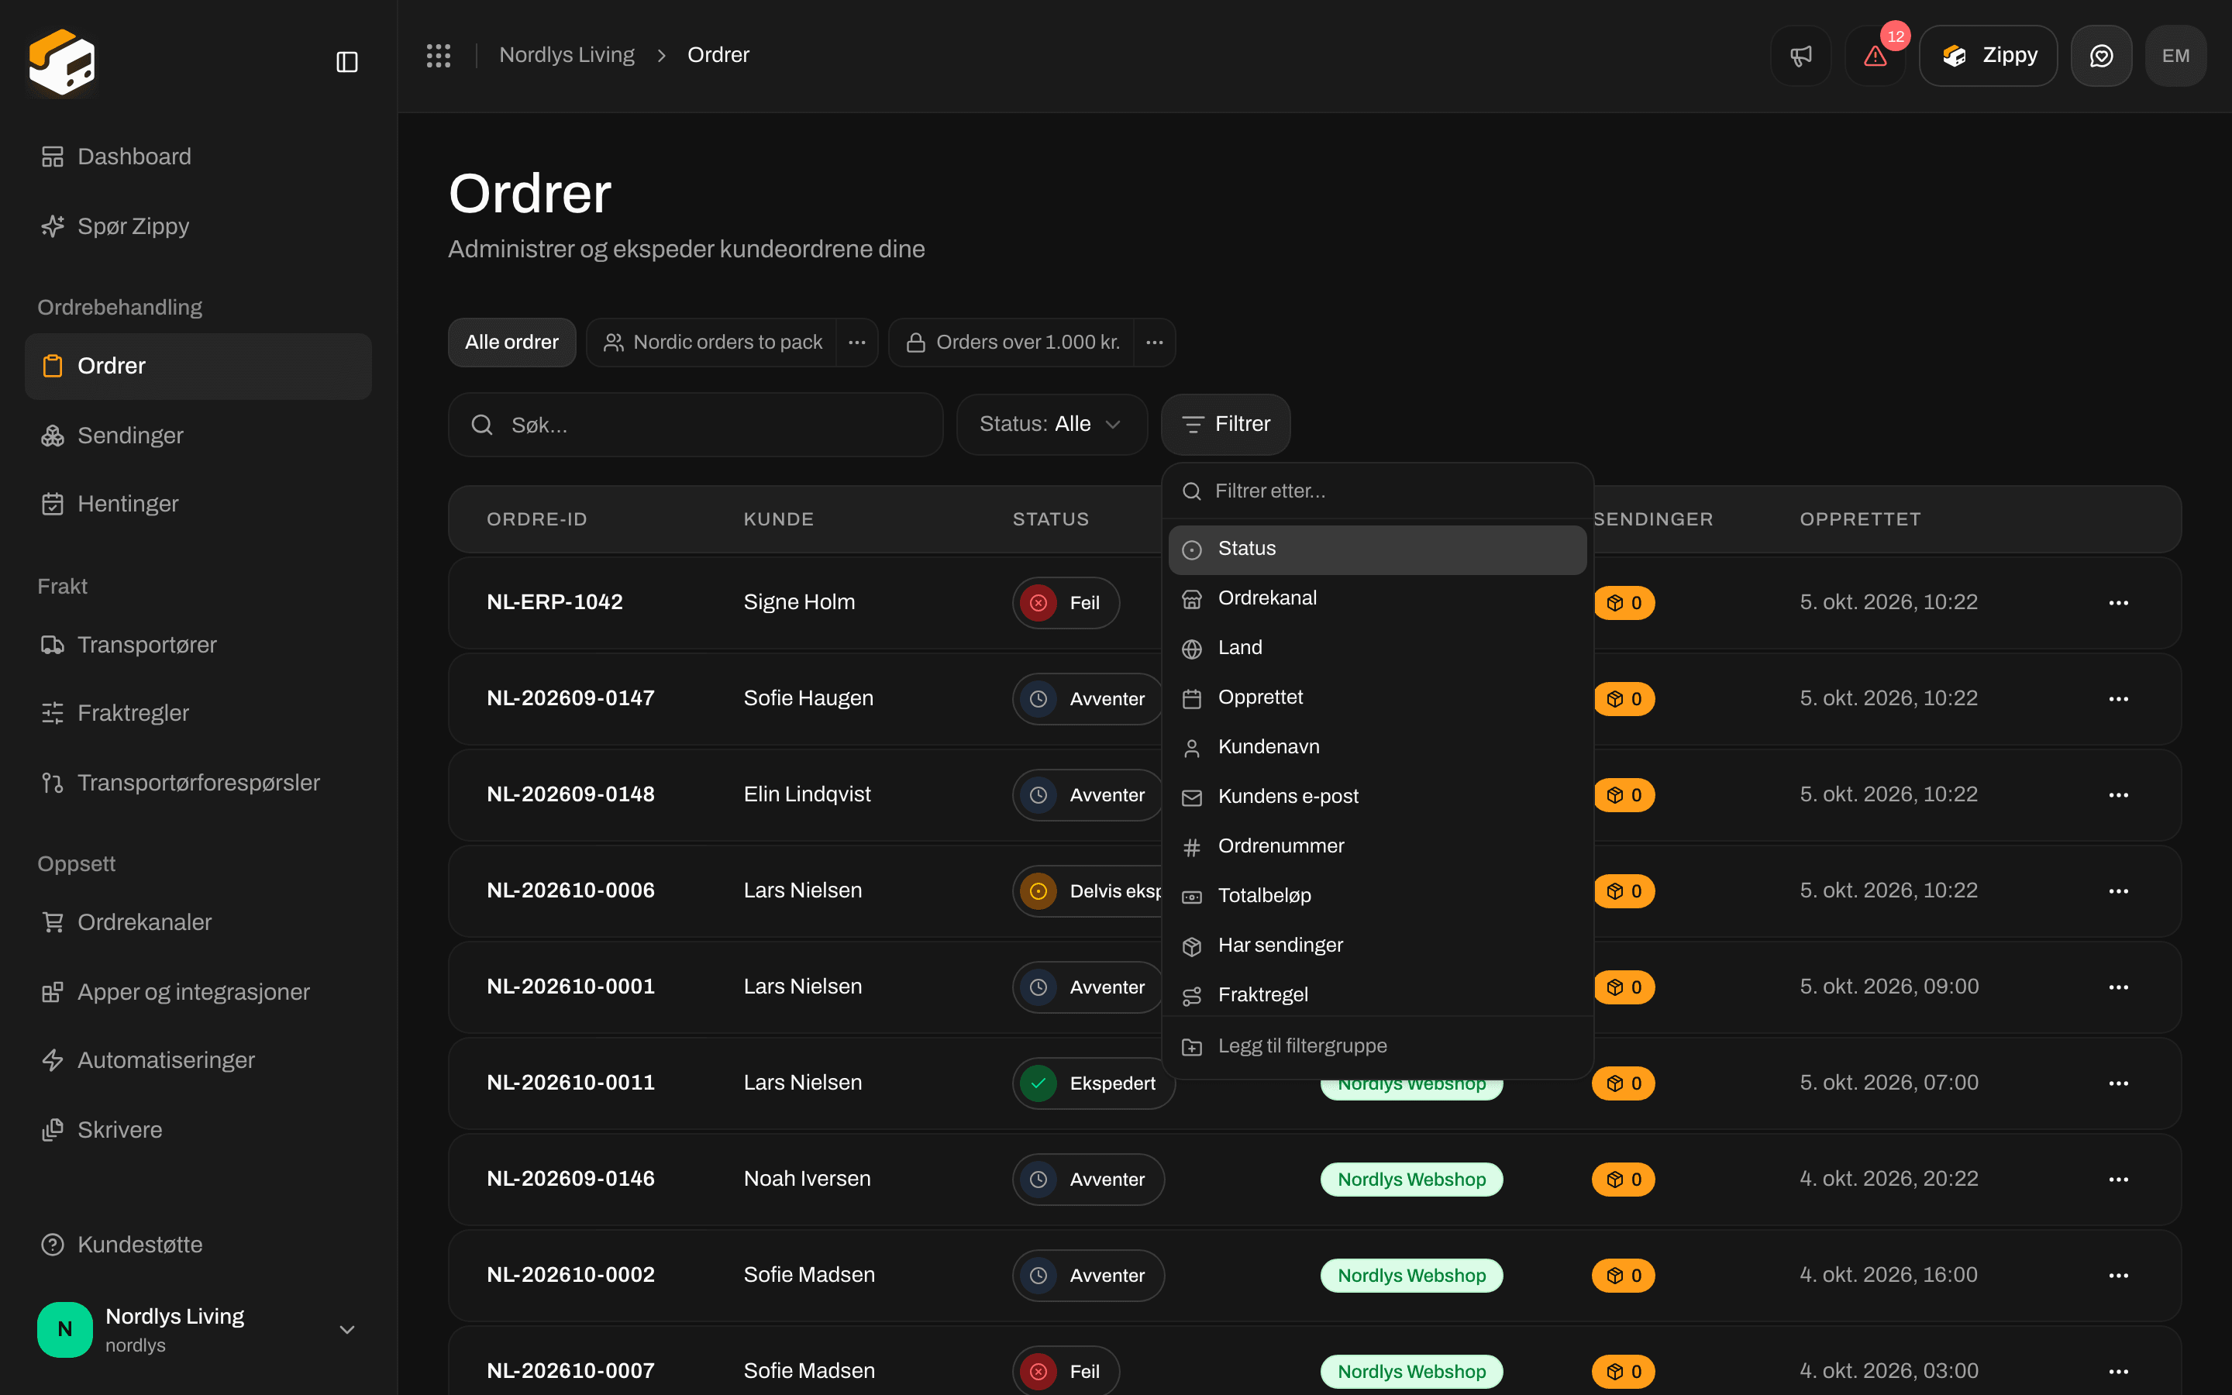This screenshot has width=2232, height=1395.
Task: Open Transportørforespørsler in sidebar
Action: [x=198, y=784]
